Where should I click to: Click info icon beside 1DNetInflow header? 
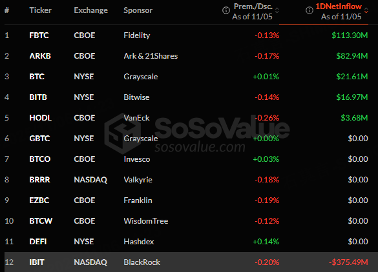310,10
